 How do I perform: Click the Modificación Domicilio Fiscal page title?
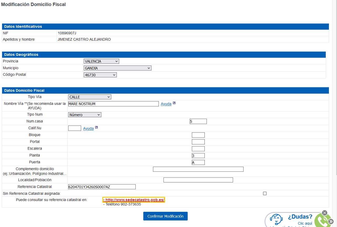pyautogui.click(x=33, y=4)
